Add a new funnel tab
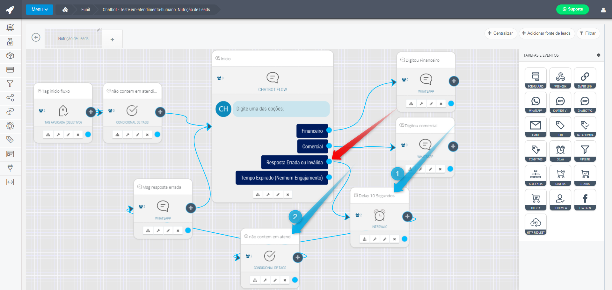Image resolution: width=612 pixels, height=290 pixels. tap(112, 40)
